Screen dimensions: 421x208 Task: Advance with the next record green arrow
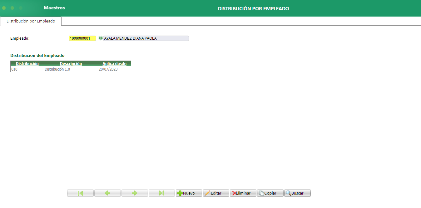135,193
